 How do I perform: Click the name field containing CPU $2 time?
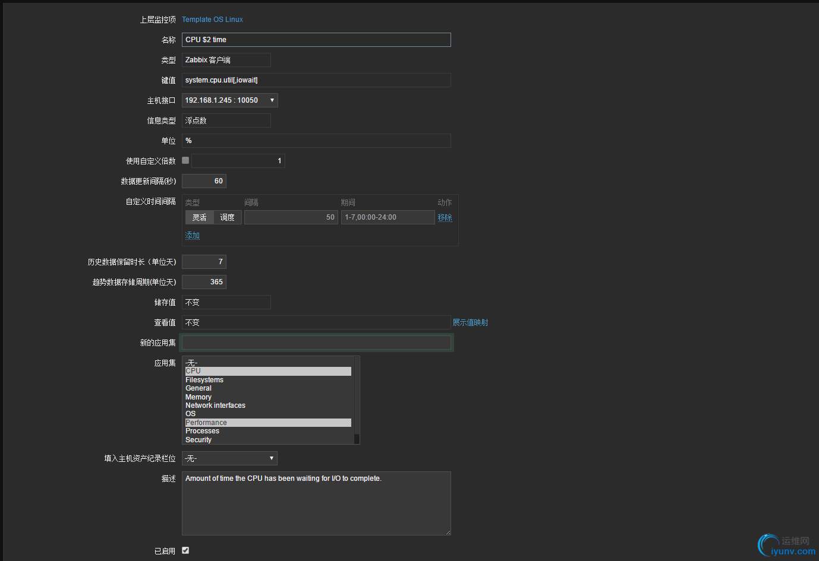[x=316, y=40]
